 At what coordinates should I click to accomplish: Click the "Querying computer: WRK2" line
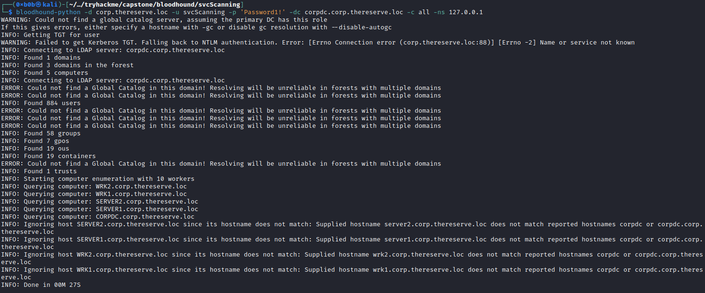tap(94, 186)
